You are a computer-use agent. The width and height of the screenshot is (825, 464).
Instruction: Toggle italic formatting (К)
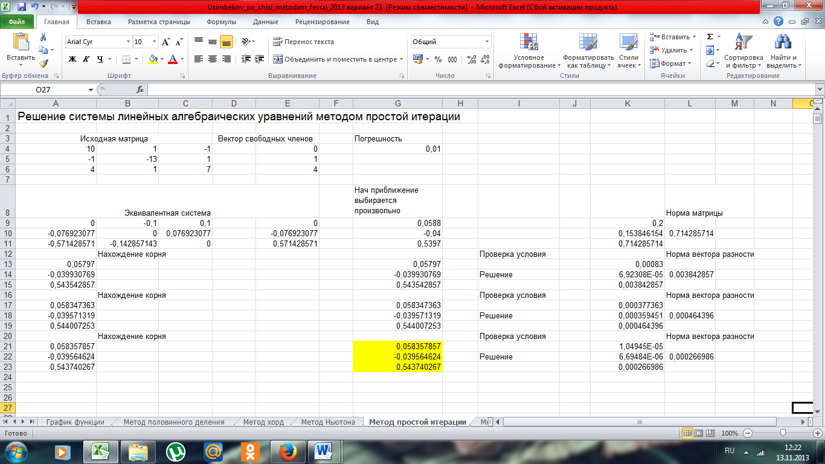[86, 59]
